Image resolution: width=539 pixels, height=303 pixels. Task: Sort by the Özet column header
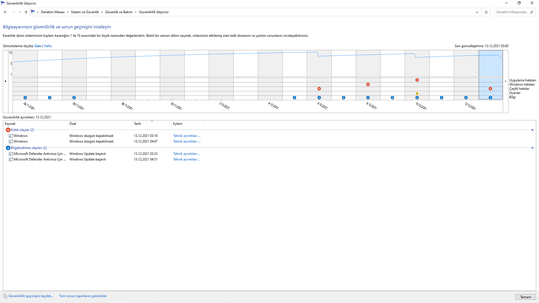[x=100, y=124]
